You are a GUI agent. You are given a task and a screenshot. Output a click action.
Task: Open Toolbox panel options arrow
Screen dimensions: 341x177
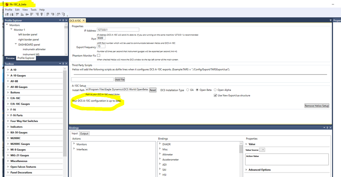pyautogui.click(x=60, y=64)
